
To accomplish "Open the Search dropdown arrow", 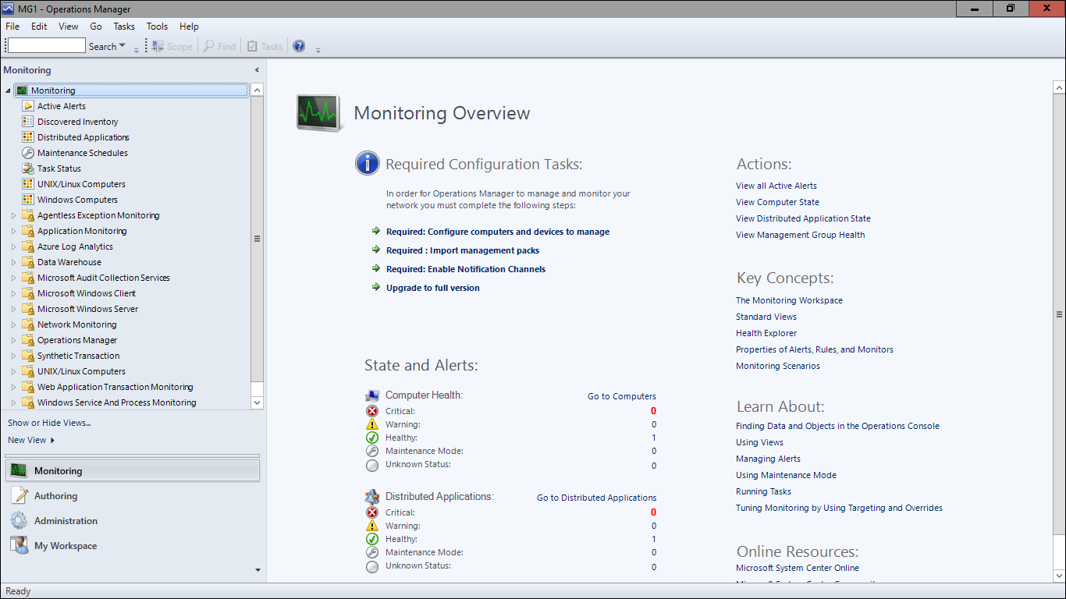I will (123, 46).
